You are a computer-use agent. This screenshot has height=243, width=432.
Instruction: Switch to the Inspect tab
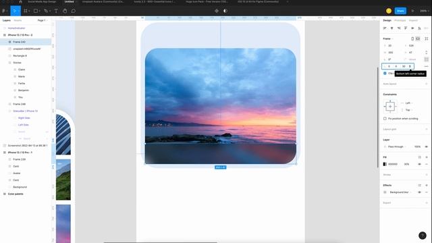(413, 20)
